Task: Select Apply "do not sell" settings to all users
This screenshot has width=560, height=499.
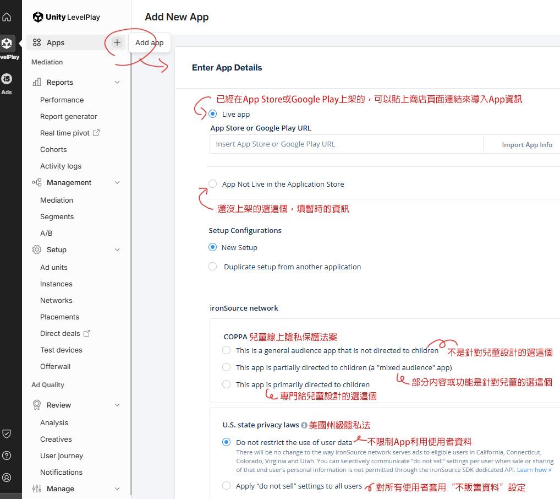Action: coord(226,486)
